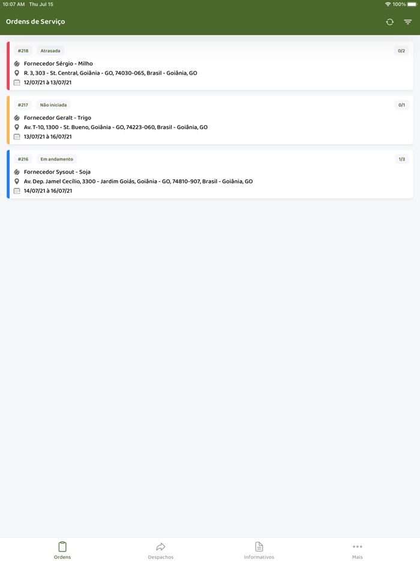Open the filter options icon
The width and height of the screenshot is (420, 561).
click(x=408, y=22)
